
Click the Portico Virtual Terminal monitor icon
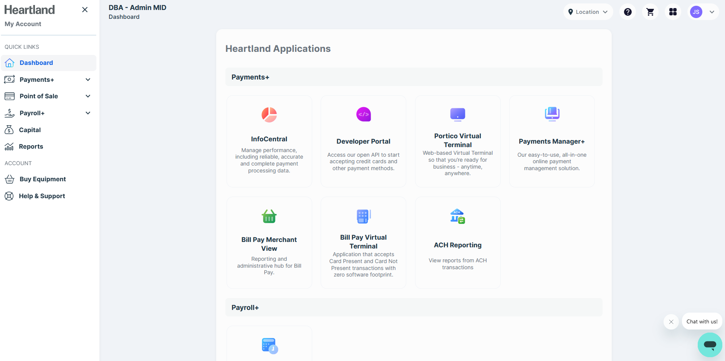[458, 114]
